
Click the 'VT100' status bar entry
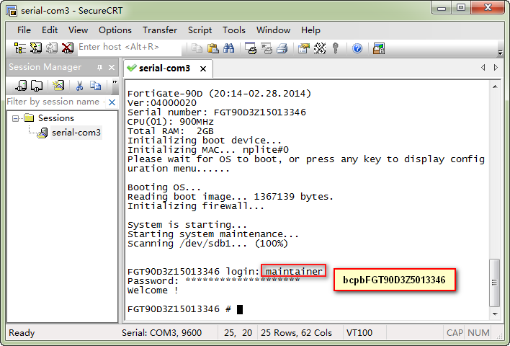359,332
